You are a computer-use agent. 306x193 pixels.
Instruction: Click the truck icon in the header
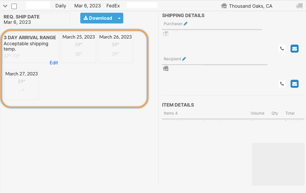click(x=299, y=6)
